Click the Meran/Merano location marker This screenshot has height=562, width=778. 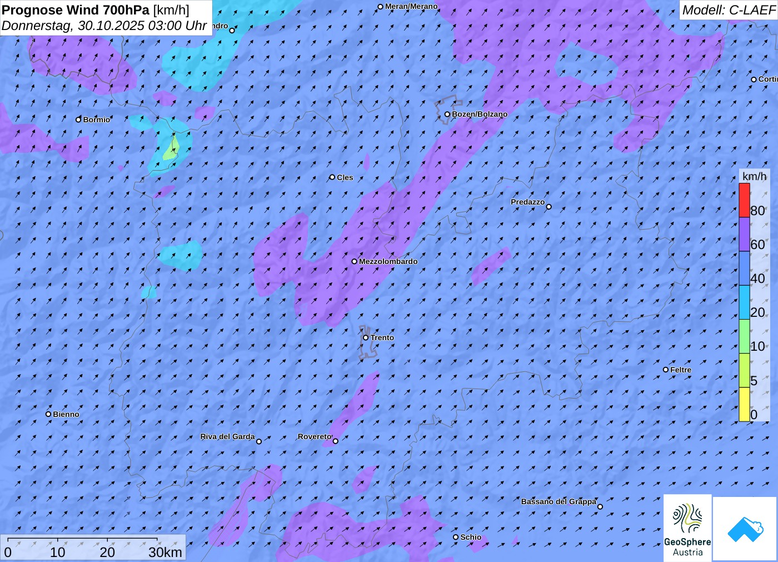[x=381, y=7]
